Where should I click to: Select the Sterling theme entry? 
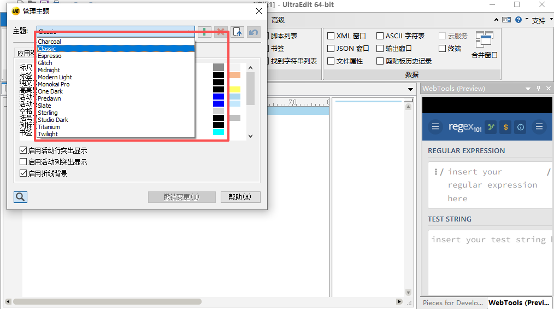[x=116, y=113]
